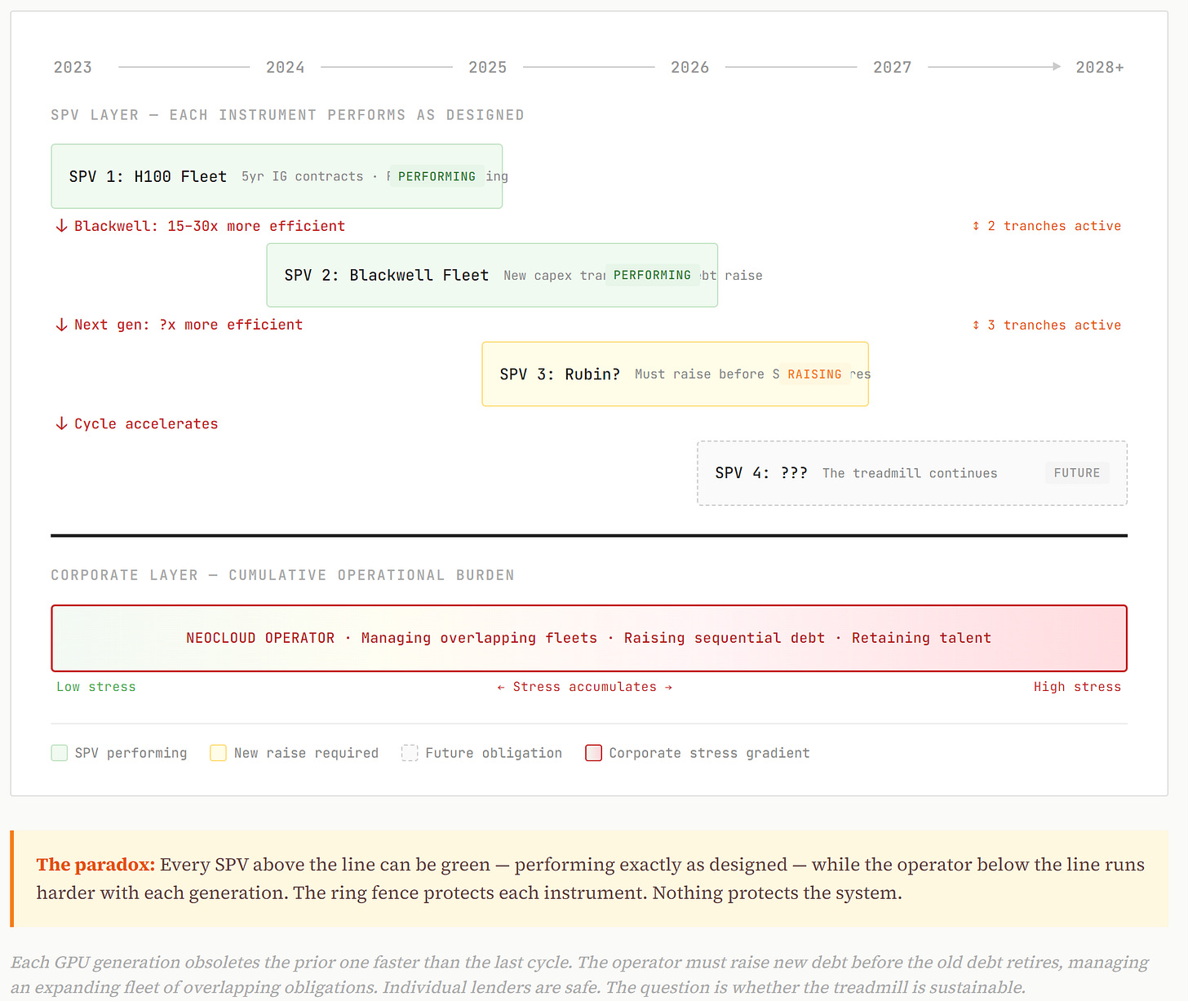Click the PERFORMING badge on SPV 2
Screen dimensions: 1188x1001
pyautogui.click(x=652, y=275)
